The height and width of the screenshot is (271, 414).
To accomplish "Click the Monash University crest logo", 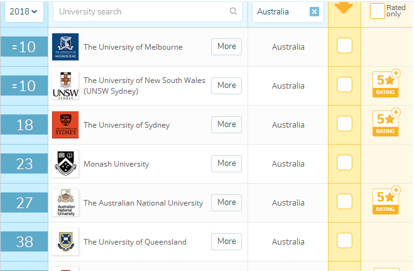I will point(65,164).
